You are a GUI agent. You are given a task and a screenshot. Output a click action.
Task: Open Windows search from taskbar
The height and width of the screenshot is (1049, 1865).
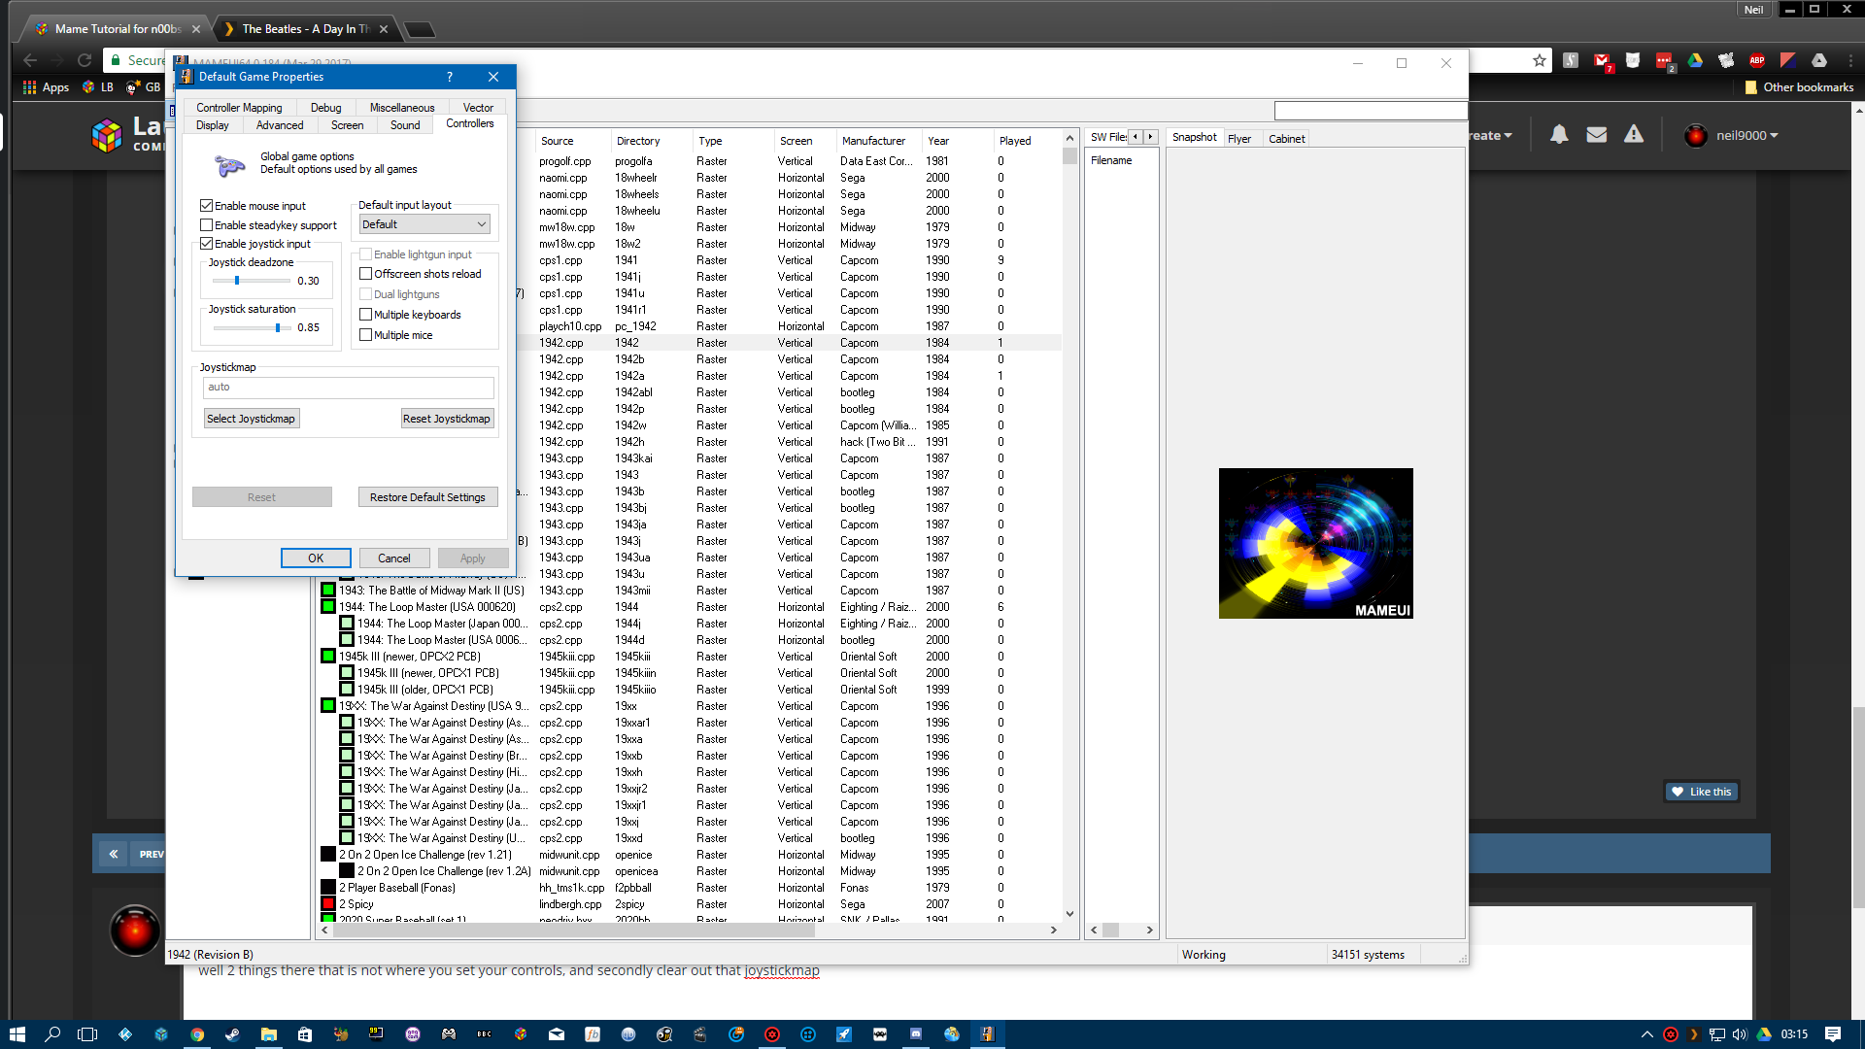pyautogui.click(x=52, y=1034)
